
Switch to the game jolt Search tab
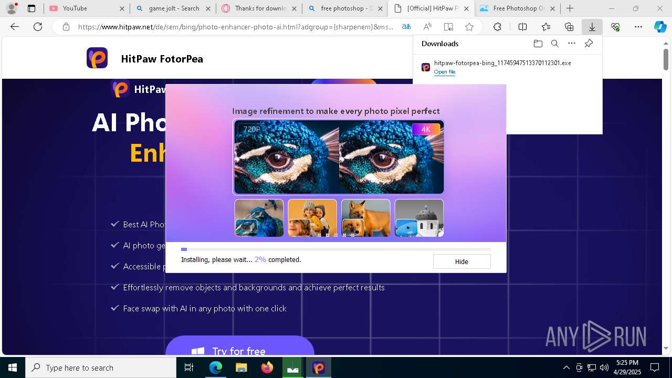[174, 8]
